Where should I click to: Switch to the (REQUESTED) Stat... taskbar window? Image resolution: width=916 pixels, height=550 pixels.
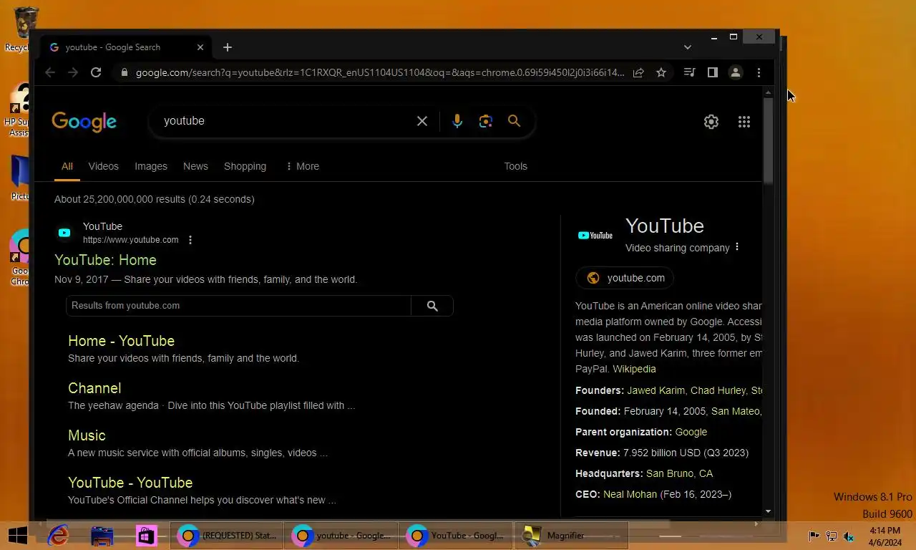228,536
